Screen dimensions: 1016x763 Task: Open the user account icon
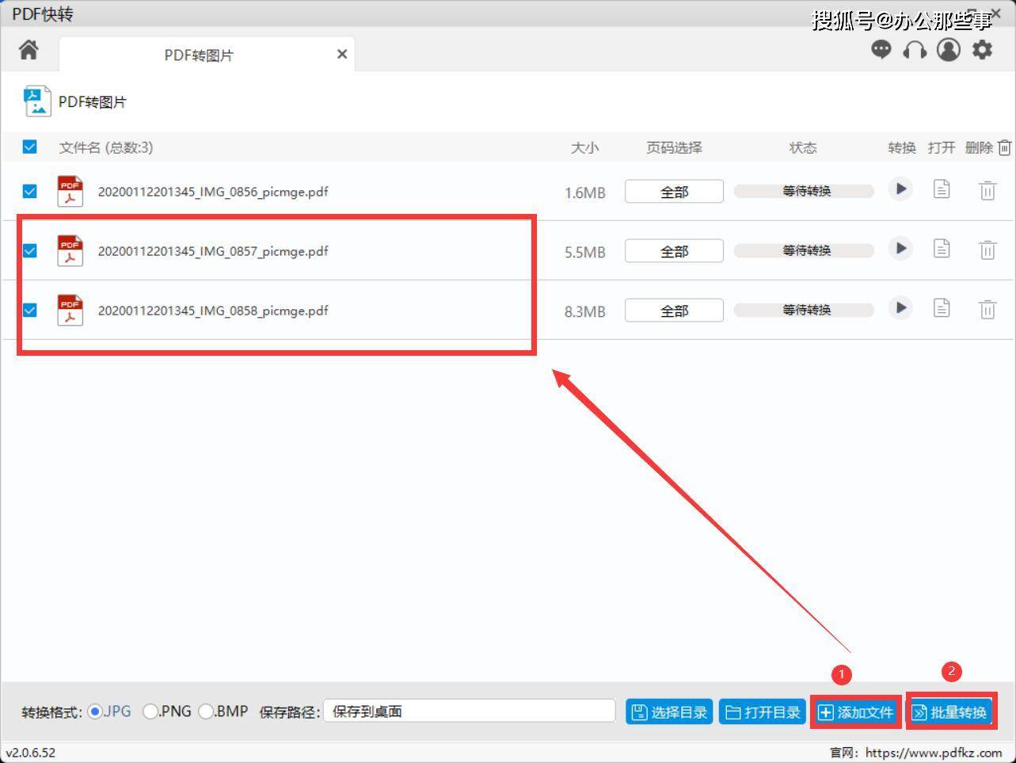coord(948,50)
